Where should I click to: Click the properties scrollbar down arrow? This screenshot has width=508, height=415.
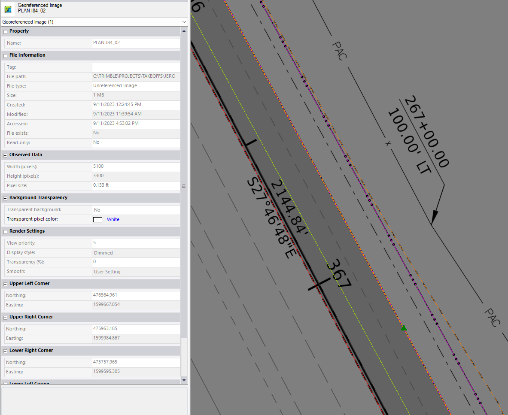pos(184,380)
